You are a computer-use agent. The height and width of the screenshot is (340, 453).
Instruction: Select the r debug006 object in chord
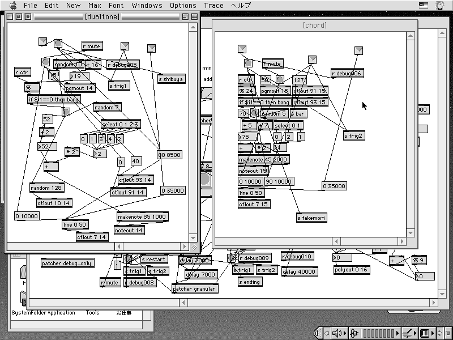pyautogui.click(x=347, y=74)
